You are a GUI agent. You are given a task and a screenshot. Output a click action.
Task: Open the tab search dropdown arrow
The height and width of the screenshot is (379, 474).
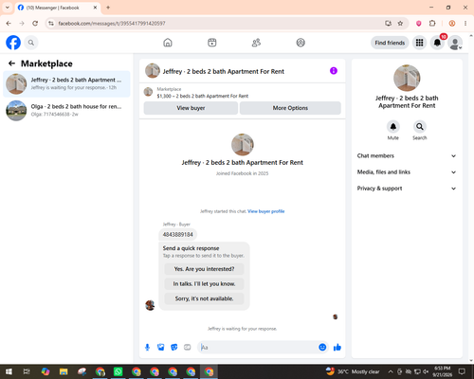(x=8, y=8)
